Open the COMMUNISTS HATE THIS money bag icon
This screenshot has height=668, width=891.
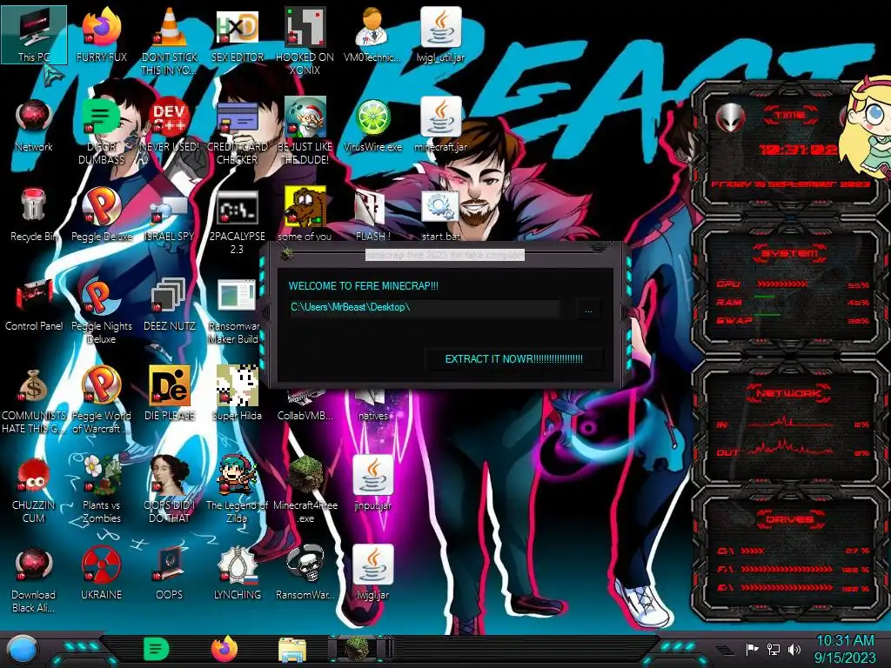point(34,401)
